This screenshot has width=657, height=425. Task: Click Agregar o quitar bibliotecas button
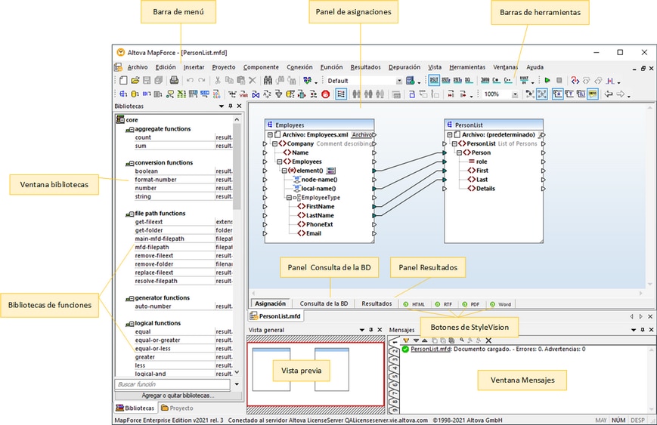click(x=178, y=395)
